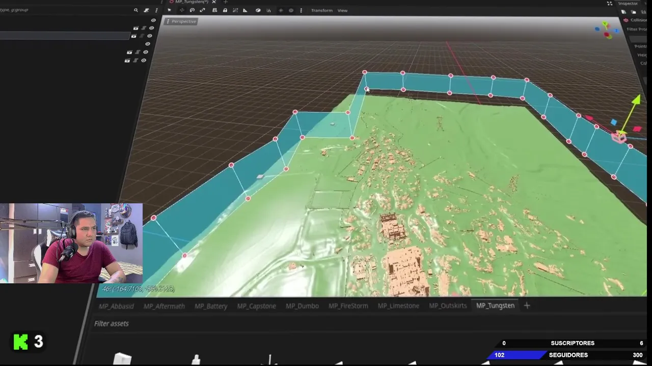Select the MP_Aftermath tab
The width and height of the screenshot is (652, 366).
click(x=164, y=306)
